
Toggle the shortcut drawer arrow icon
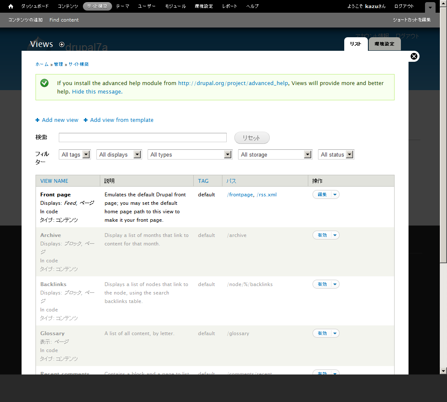click(x=430, y=8)
